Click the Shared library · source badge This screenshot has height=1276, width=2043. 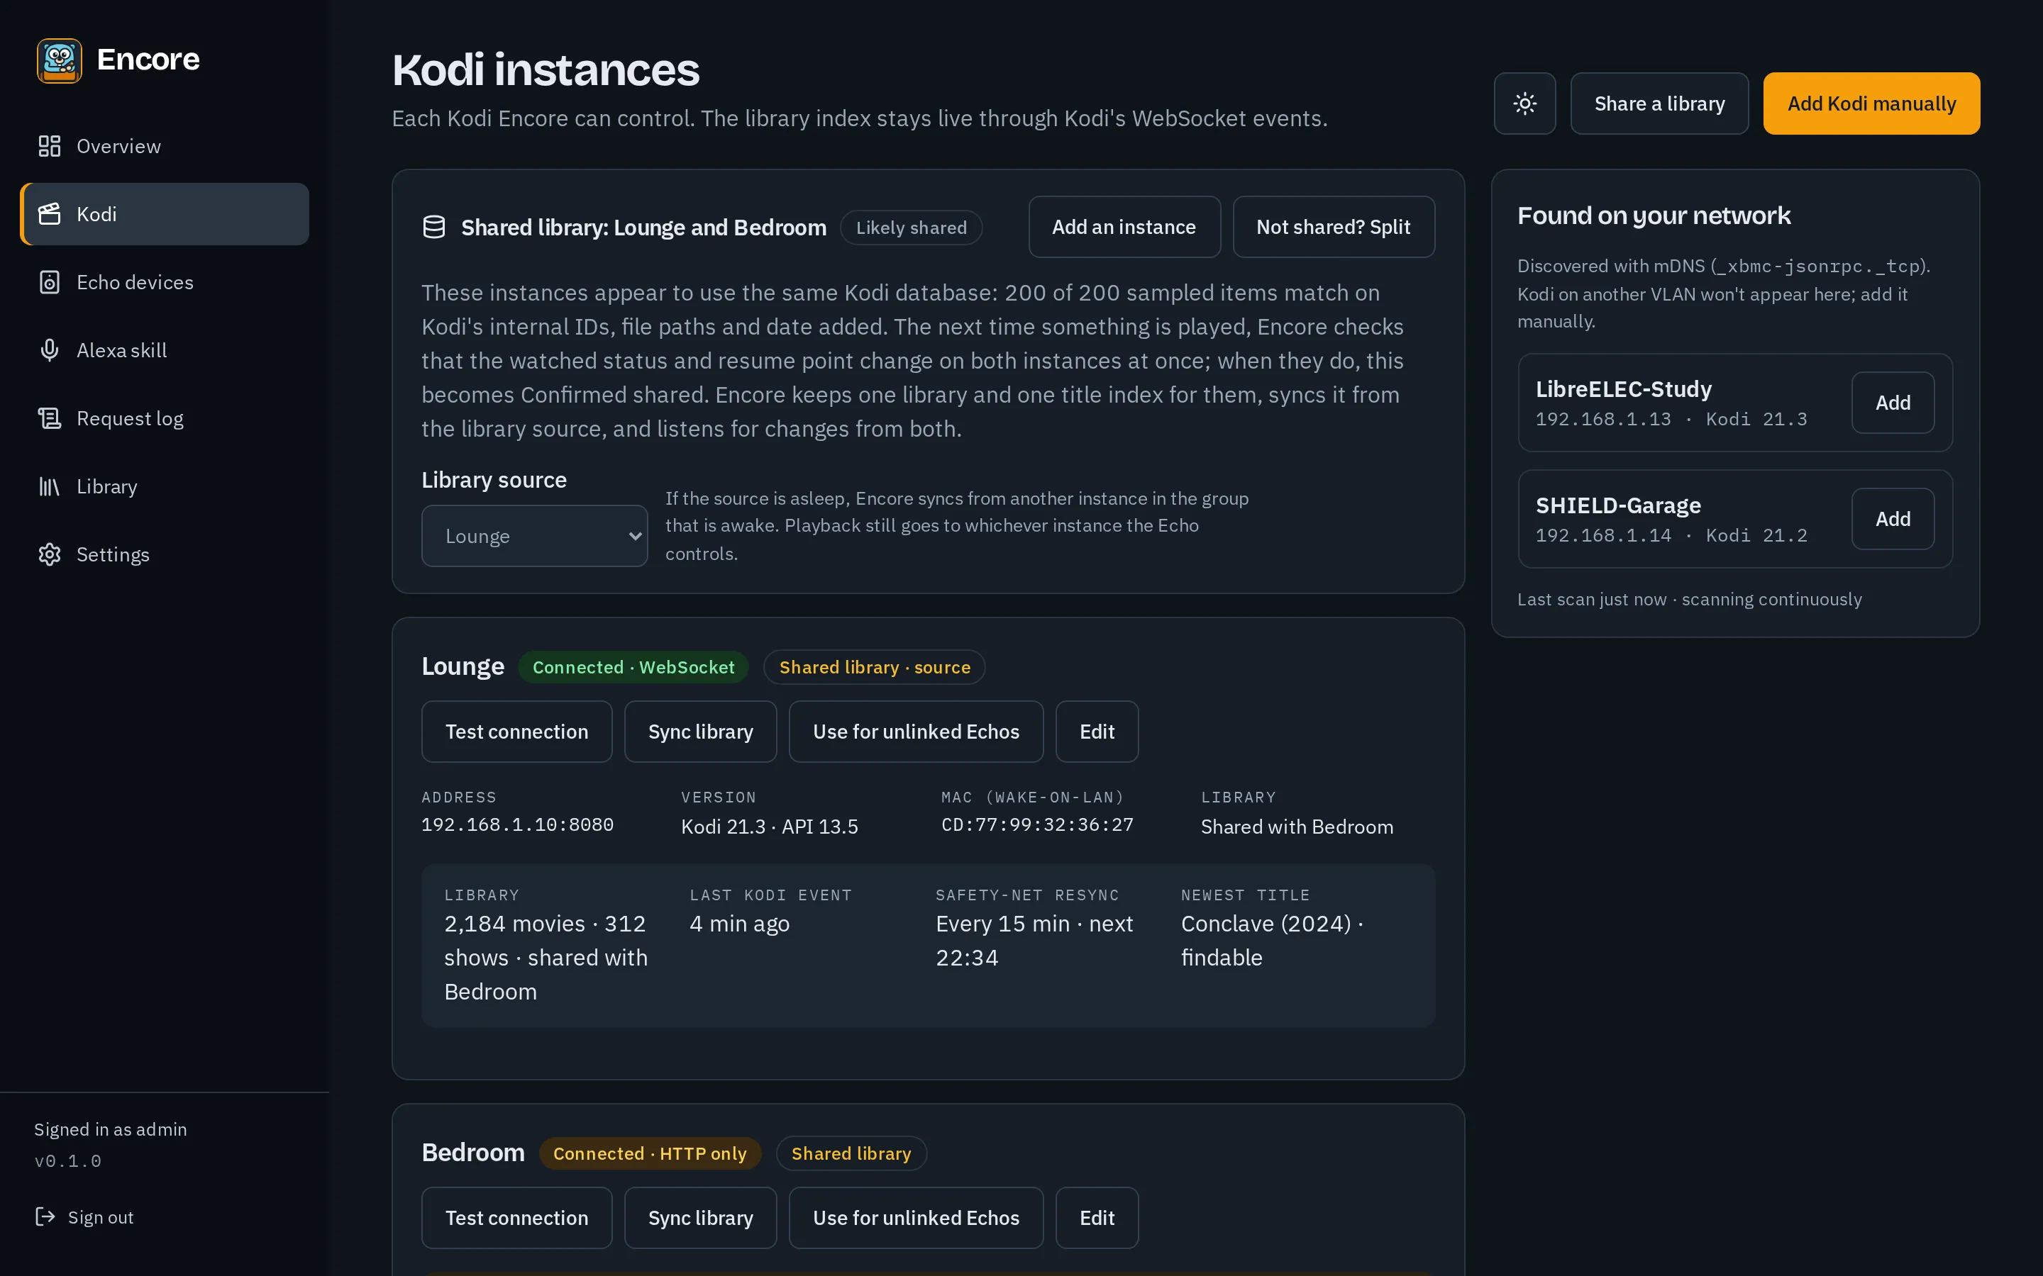(x=875, y=668)
